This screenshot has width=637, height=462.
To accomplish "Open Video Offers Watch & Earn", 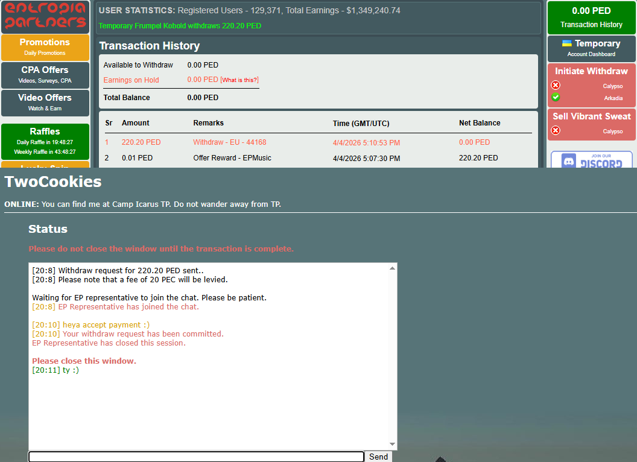I will coord(45,103).
